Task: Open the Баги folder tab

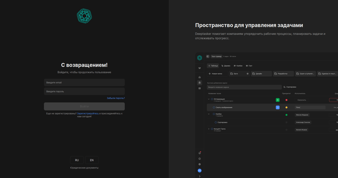Action: [239, 74]
